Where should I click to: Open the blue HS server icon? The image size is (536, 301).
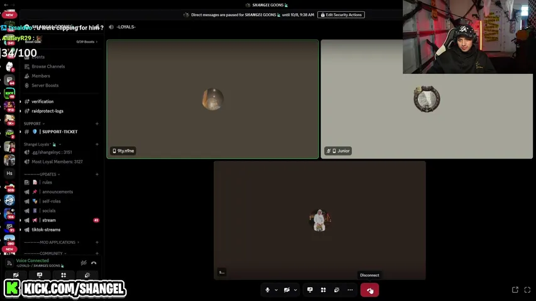tap(9, 200)
